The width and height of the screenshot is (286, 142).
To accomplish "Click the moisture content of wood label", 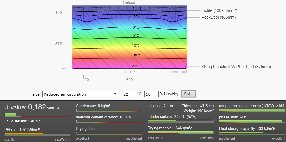I will (103, 117).
